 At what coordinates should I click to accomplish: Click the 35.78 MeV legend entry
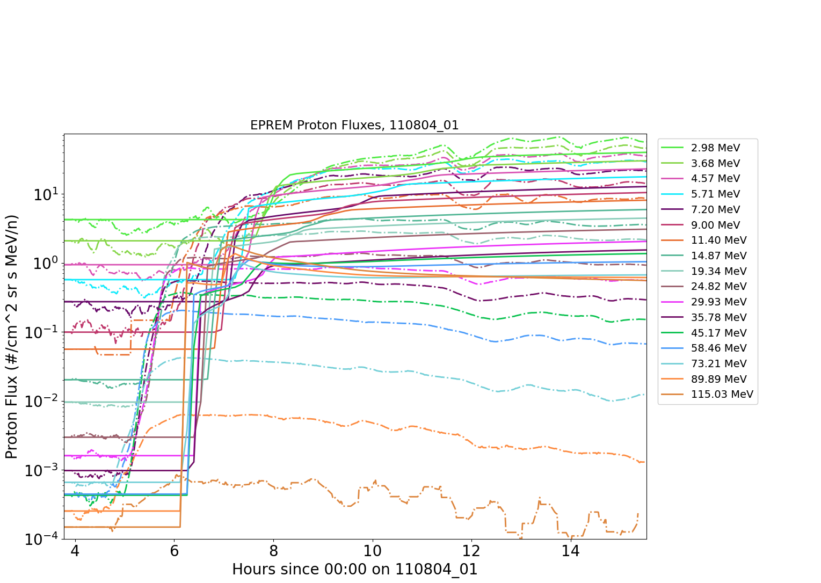click(704, 317)
